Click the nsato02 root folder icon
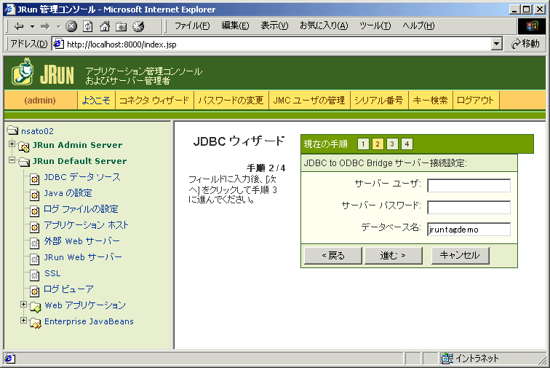Screen dimensions: 550x368 tap(13, 130)
